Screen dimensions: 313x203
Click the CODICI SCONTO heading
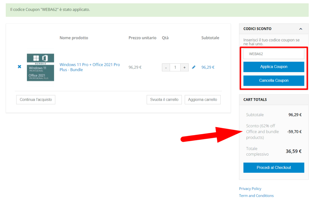[x=257, y=29]
